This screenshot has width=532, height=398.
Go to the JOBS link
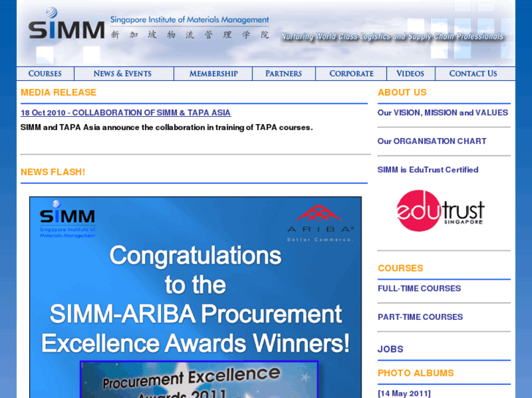pos(391,349)
